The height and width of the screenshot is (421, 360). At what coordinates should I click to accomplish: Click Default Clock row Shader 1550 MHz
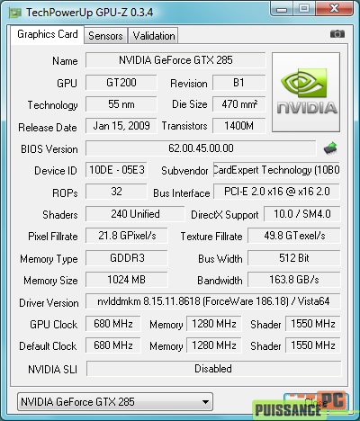click(x=313, y=345)
